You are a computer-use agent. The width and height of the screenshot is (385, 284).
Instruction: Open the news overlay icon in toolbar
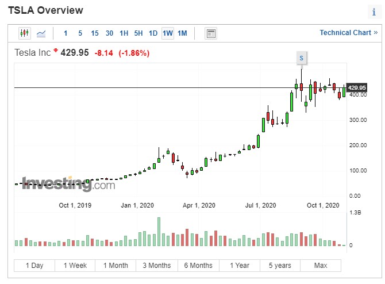point(211,33)
